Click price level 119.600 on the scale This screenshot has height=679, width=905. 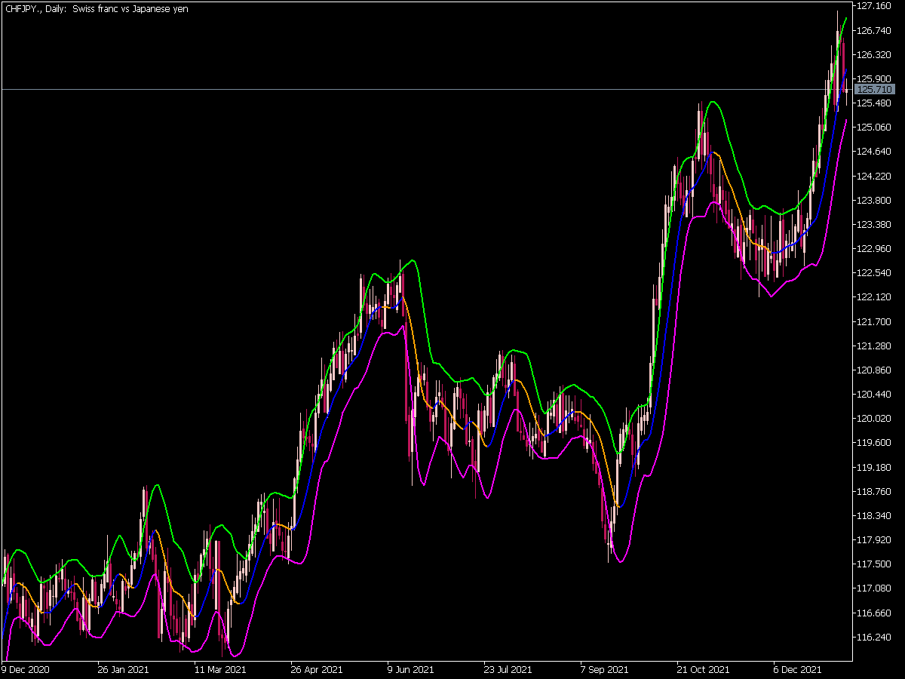pos(875,443)
